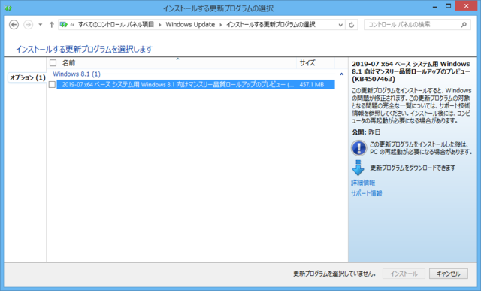Screen dimensions: 481x291
Task: Click the Windows 8.1 (1) group header
Action: (77, 74)
